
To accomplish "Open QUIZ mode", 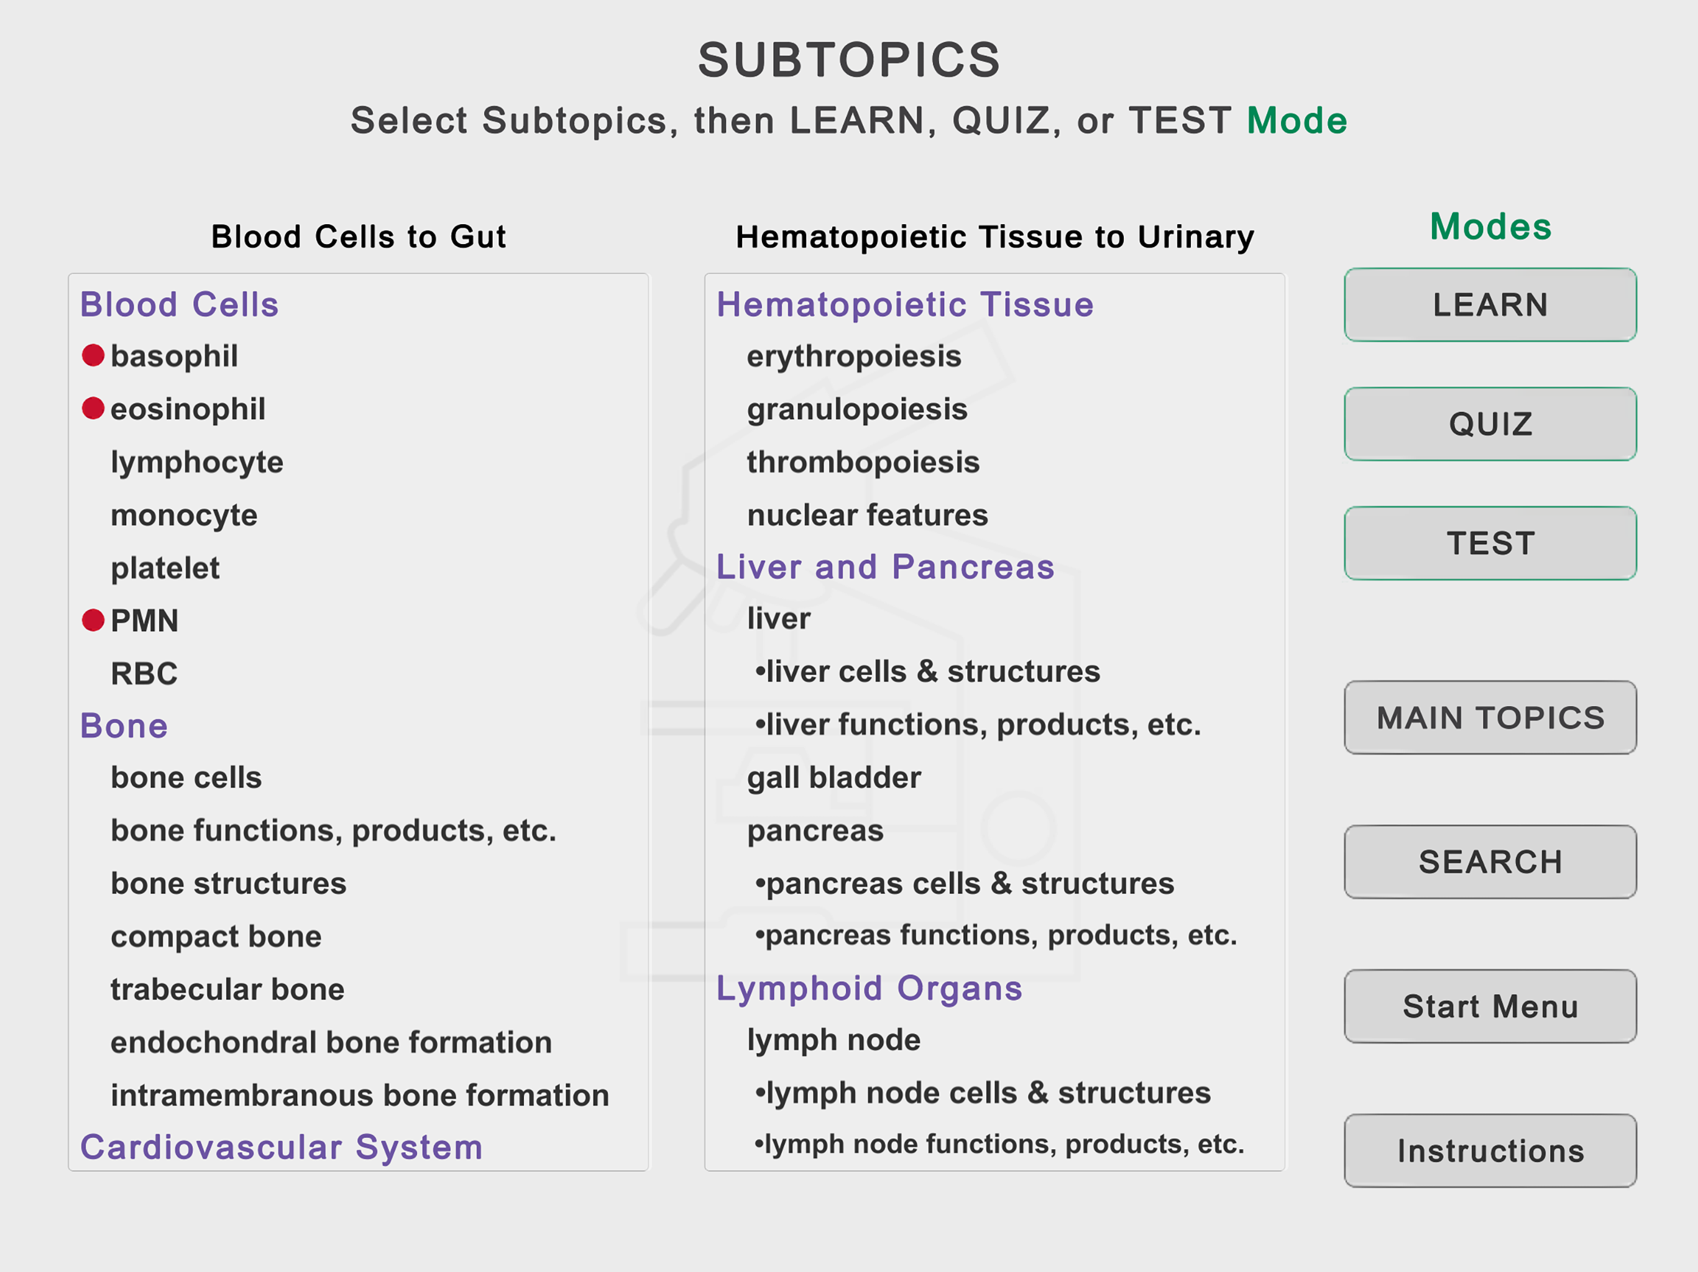I will coord(1489,424).
